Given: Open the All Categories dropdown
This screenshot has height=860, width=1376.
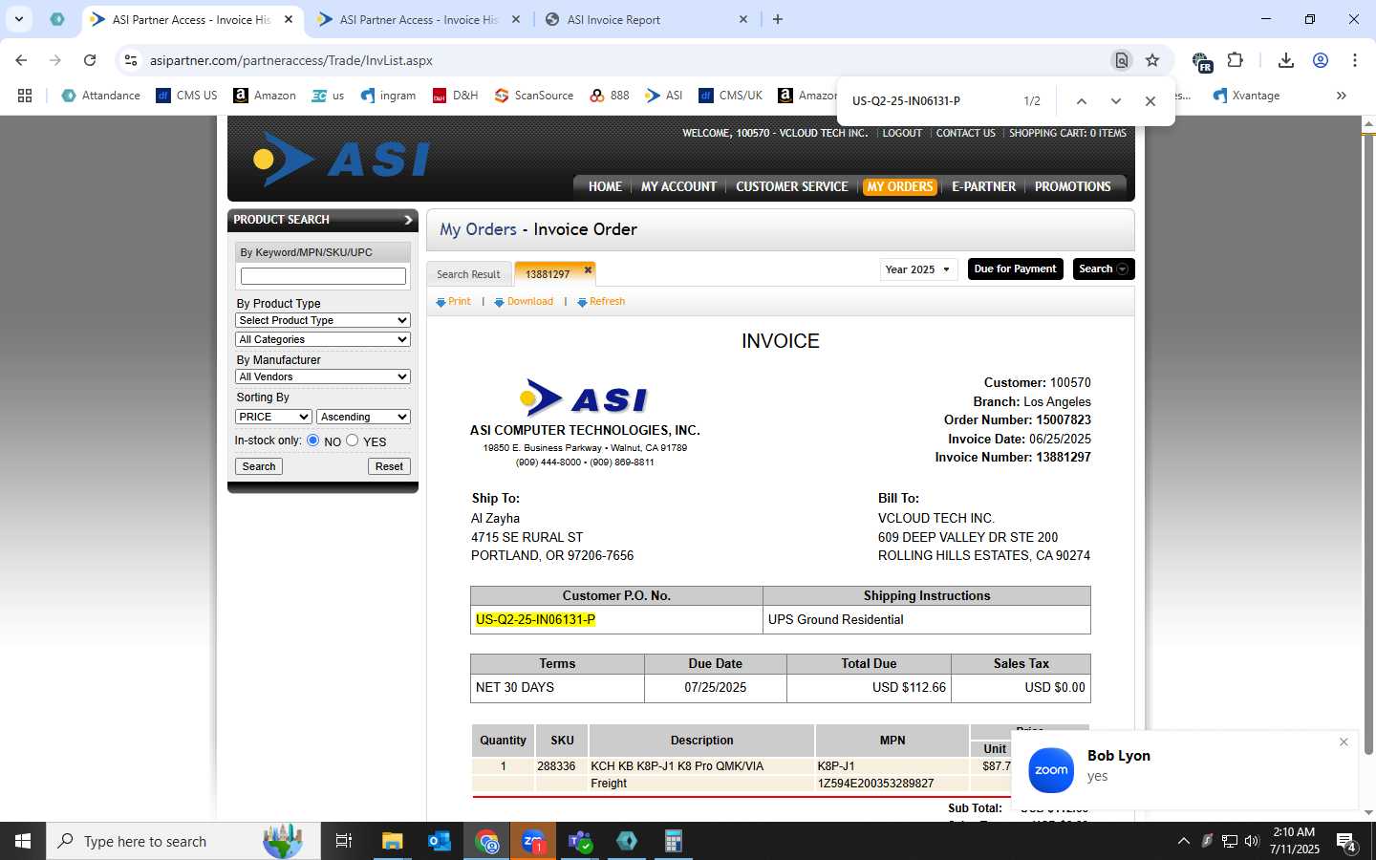Looking at the screenshot, I should (x=323, y=339).
